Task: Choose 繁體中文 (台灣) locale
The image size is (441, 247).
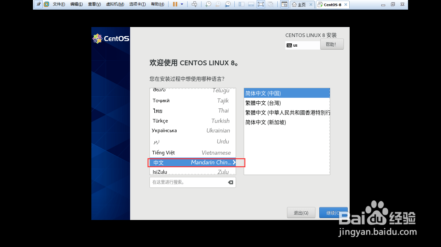Action: click(x=287, y=103)
